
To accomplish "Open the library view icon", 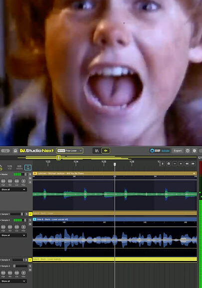I will pyautogui.click(x=97, y=151).
